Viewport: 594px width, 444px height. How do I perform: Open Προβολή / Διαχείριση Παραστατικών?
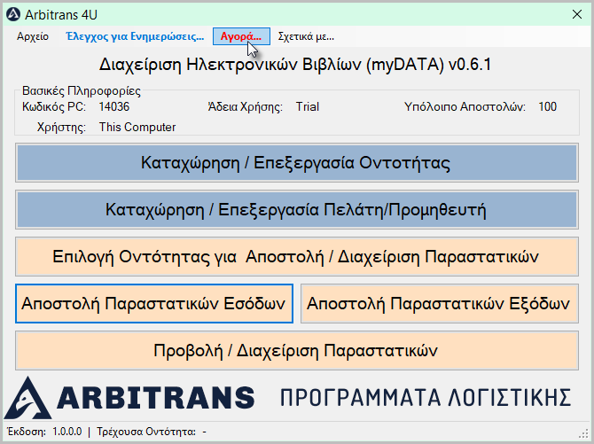[297, 351]
